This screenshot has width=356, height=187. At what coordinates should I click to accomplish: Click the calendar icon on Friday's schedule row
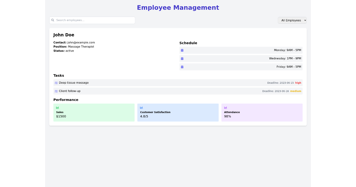tap(182, 67)
